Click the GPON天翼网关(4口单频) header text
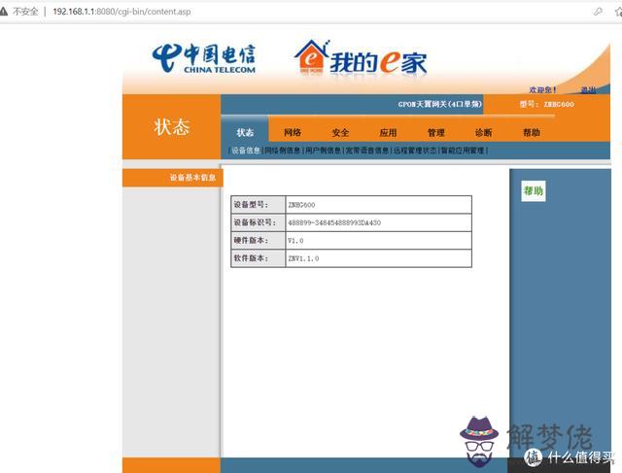 440,104
